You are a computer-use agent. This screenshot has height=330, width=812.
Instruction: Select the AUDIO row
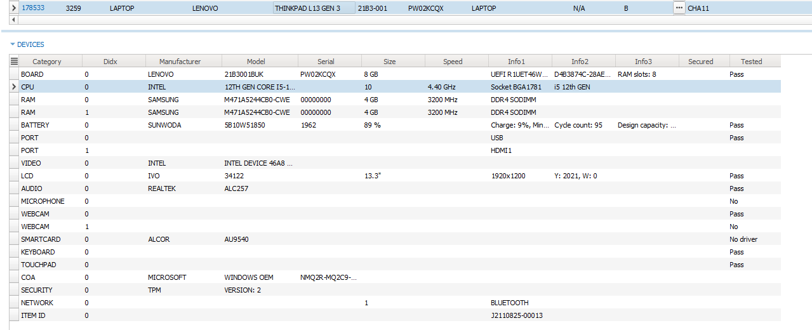point(396,188)
